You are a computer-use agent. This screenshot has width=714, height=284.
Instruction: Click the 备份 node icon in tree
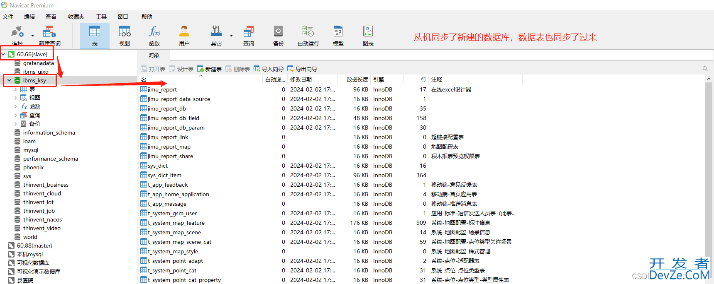click(24, 124)
